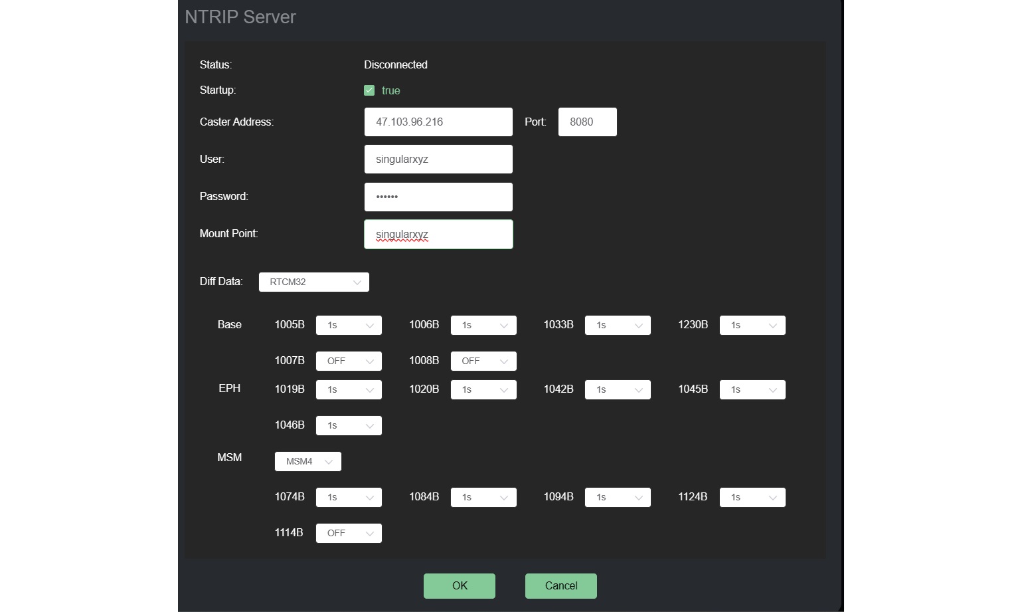Viewport: 1024px width, 612px height.
Task: Expand the 1230B rate dropdown
Action: 752,325
